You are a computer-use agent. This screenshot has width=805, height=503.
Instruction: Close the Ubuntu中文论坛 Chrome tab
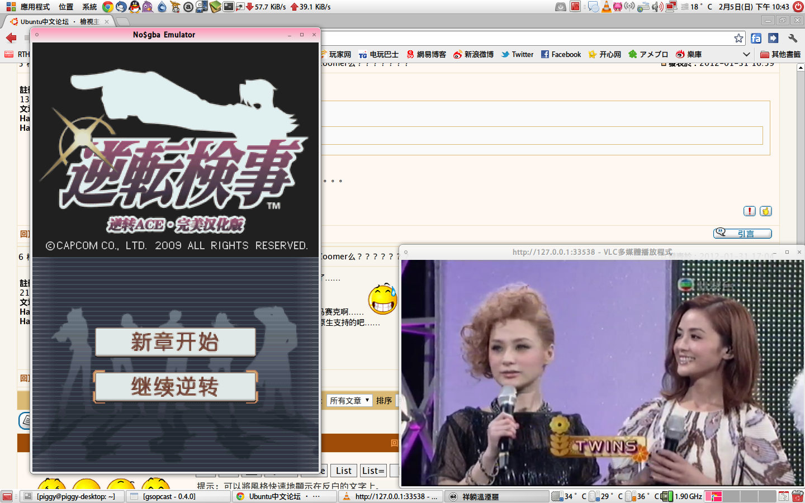pos(107,22)
